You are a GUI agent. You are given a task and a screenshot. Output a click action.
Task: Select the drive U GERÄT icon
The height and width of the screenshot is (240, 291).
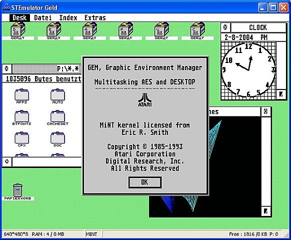tap(161, 31)
